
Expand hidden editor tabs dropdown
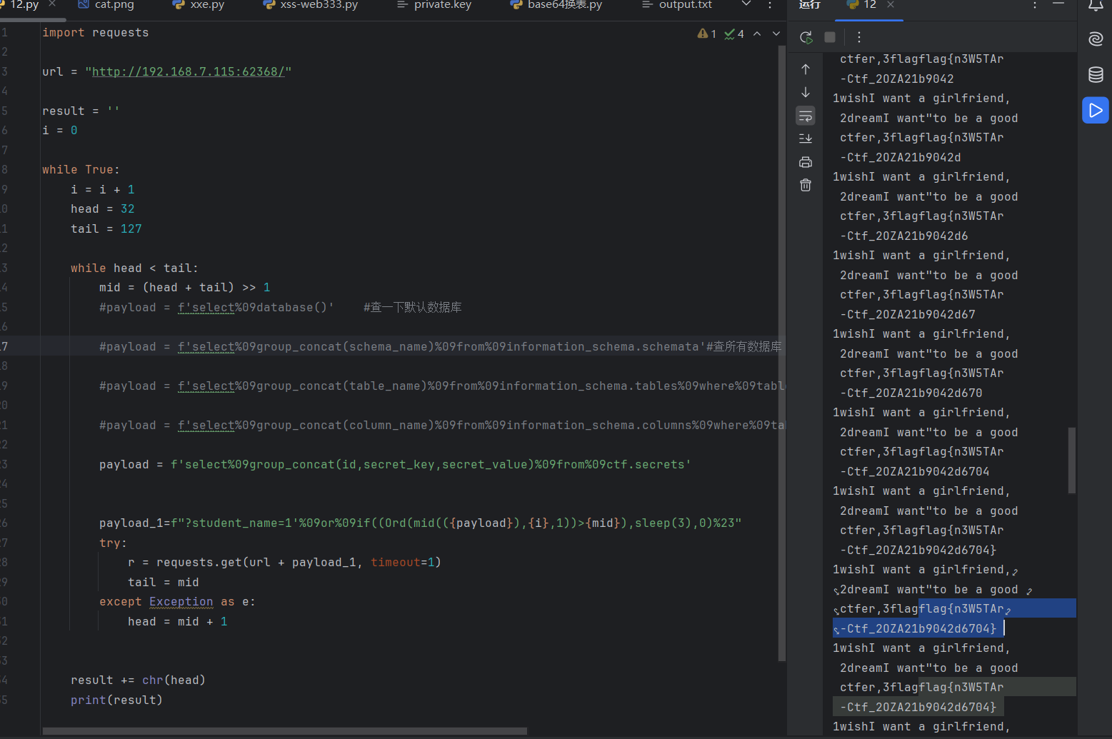746,4
